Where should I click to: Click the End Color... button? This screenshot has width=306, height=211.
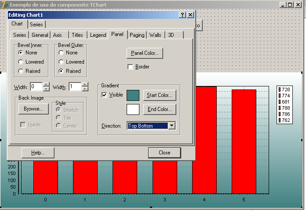coord(160,109)
